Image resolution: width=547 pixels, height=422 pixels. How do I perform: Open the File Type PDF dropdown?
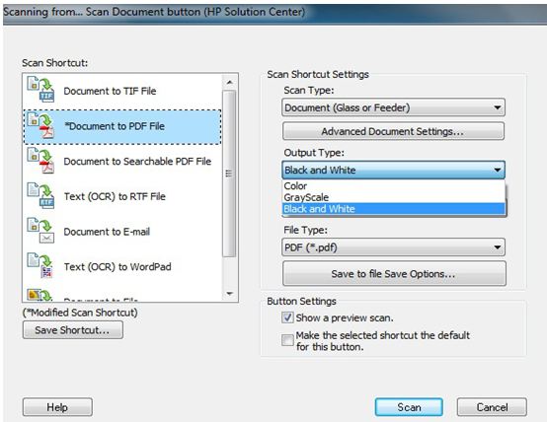click(393, 247)
